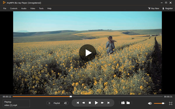Image resolution: width=175 pixels, height=109 pixels.
Task: Click the file name video (2).mp4
Action: pyautogui.click(x=11, y=105)
